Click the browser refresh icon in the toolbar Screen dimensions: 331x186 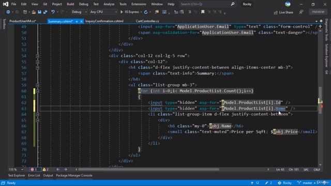(x=146, y=12)
